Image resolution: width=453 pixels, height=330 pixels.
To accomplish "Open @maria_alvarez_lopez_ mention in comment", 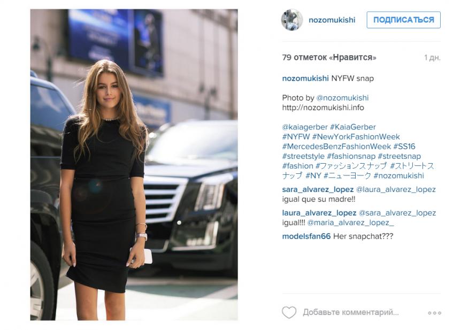I will pos(350,223).
